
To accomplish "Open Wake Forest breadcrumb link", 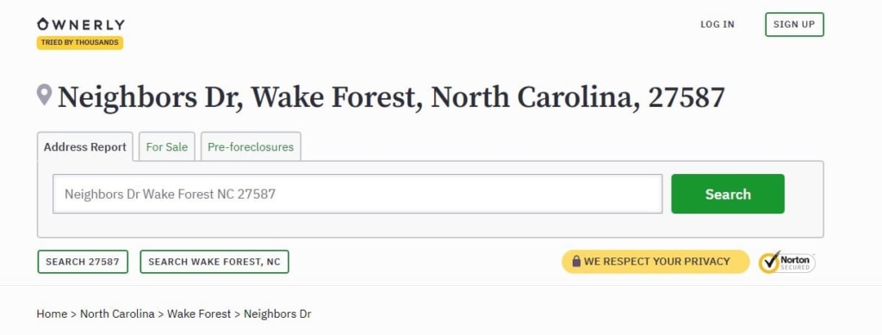I will coord(199,313).
